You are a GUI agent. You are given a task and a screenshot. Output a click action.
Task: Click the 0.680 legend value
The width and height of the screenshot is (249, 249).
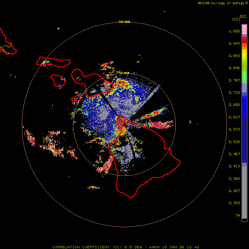(234, 105)
